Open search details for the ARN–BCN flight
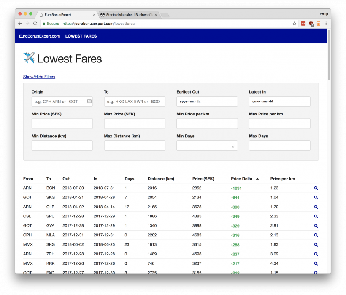Image resolution: width=346 pixels, height=295 pixels. pyautogui.click(x=316, y=188)
